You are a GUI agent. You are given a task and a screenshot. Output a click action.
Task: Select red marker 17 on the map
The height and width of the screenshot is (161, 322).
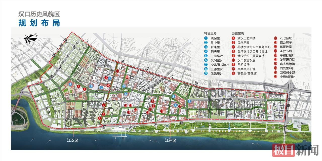point(162,111)
